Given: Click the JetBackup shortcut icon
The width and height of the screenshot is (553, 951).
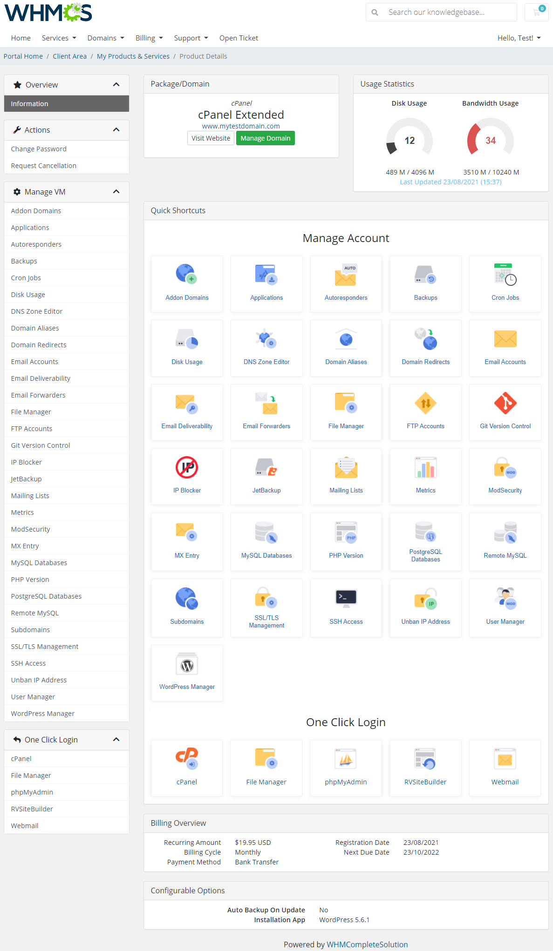Looking at the screenshot, I should click(x=266, y=467).
